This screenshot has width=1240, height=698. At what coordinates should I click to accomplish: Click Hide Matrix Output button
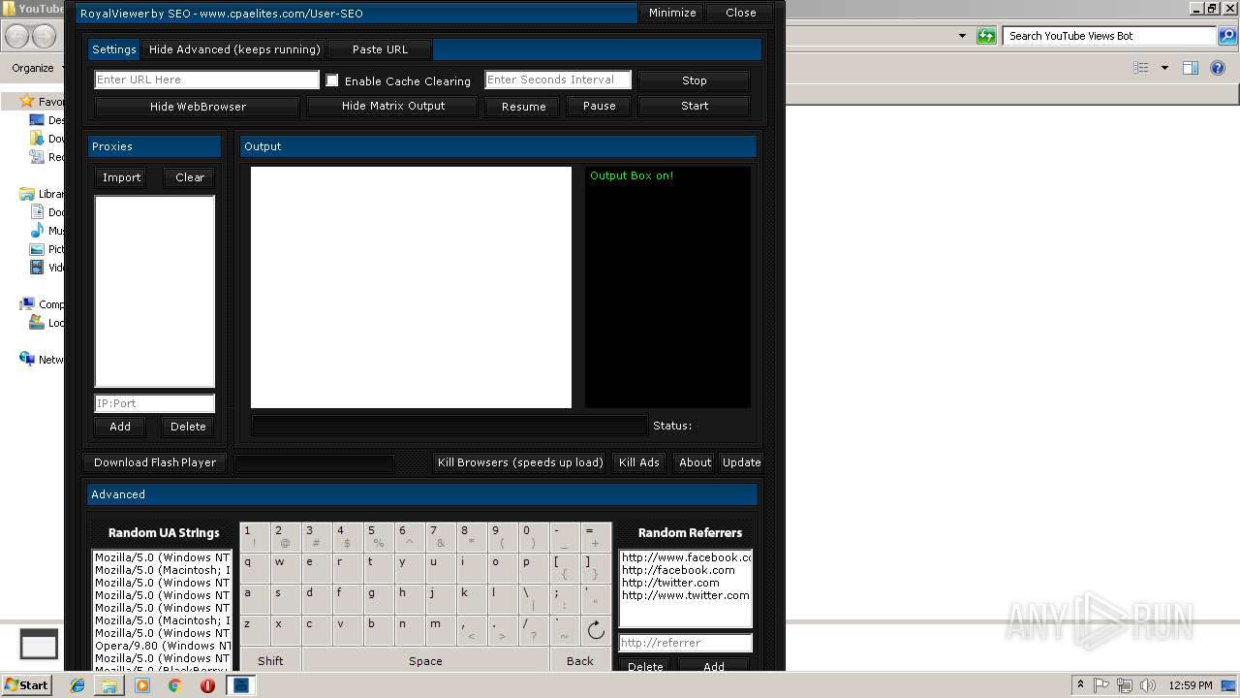(x=393, y=106)
